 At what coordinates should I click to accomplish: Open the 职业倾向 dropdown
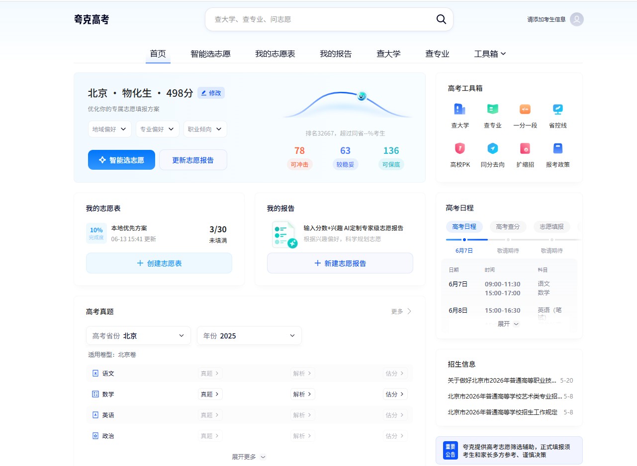pyautogui.click(x=205, y=129)
